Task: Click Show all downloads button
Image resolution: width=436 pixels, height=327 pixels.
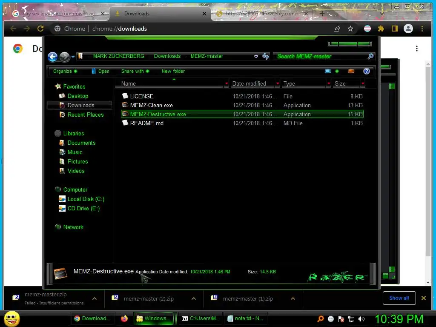Action: 399,298
